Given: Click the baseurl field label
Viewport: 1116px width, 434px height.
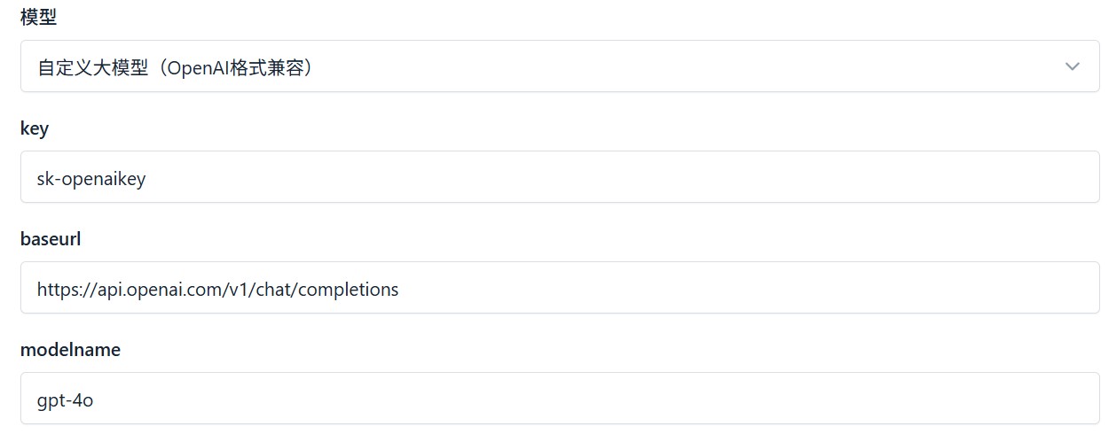Looking at the screenshot, I should click(51, 239).
